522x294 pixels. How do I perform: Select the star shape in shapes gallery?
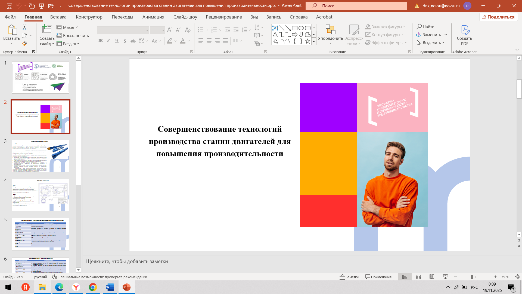(307, 41)
